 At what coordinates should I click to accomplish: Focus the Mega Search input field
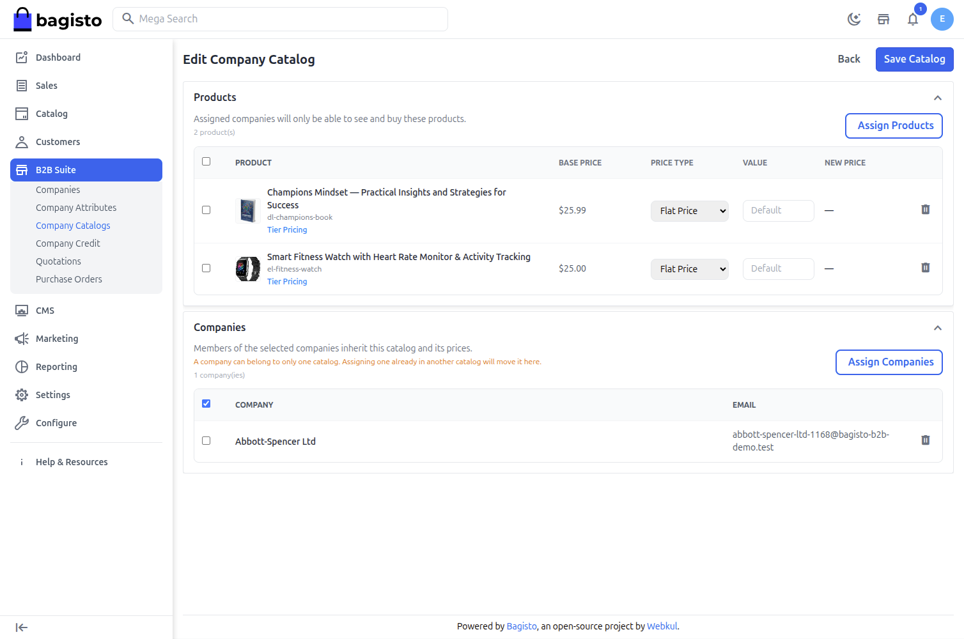pos(280,19)
